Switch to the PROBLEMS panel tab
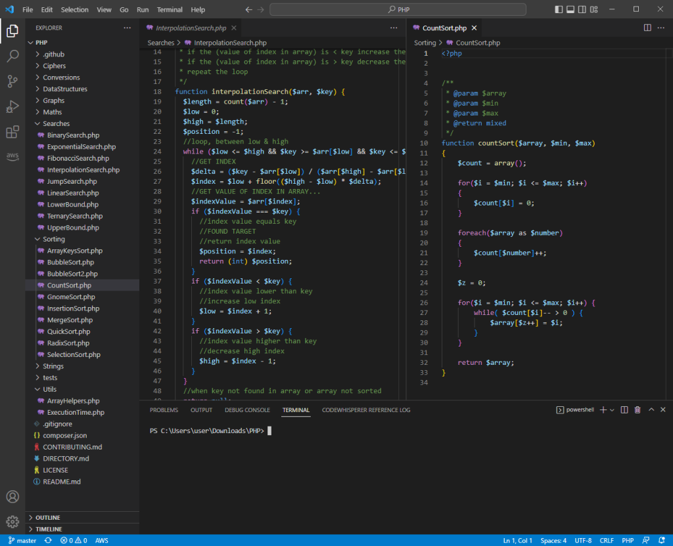 [x=164, y=410]
